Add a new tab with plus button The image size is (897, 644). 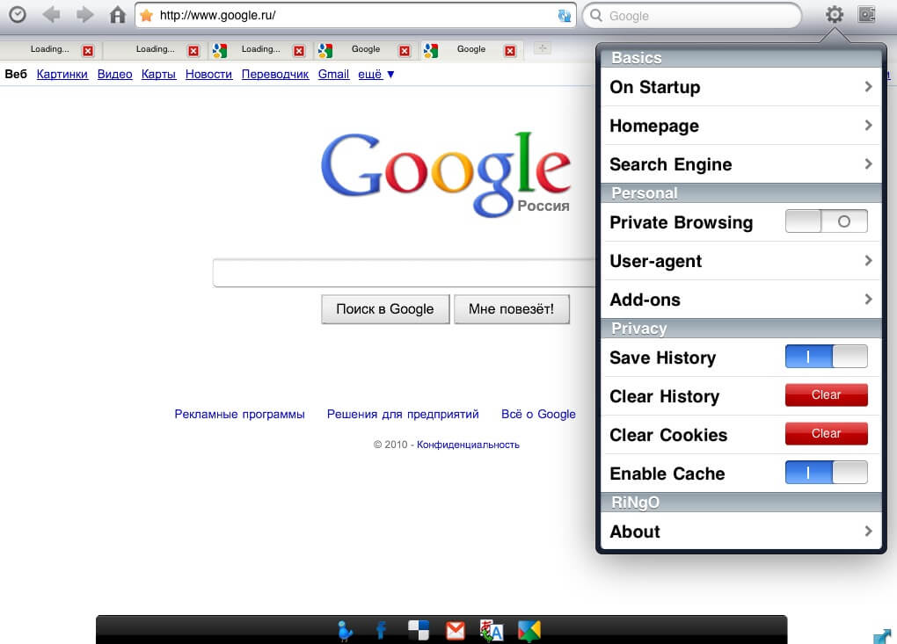(x=543, y=48)
